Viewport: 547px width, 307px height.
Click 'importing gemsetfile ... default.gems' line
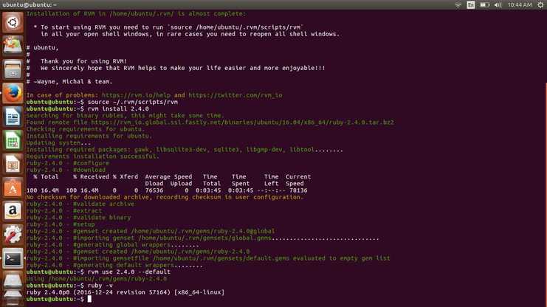(208, 258)
